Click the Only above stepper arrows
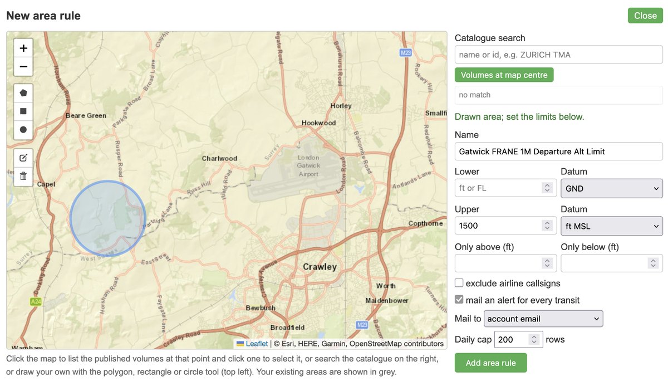Viewport: 668px width, 386px height. click(x=547, y=263)
